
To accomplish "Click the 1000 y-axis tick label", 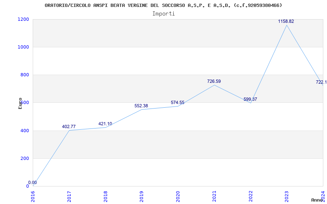I will click(23, 47).
